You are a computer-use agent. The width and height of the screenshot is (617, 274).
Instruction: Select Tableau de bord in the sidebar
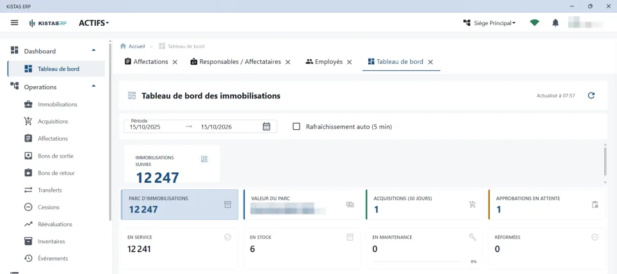point(57,69)
